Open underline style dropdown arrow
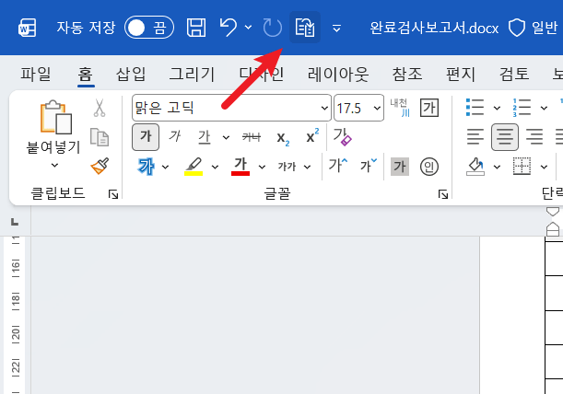Viewport: 563px width, 394px height. pyautogui.click(x=226, y=137)
